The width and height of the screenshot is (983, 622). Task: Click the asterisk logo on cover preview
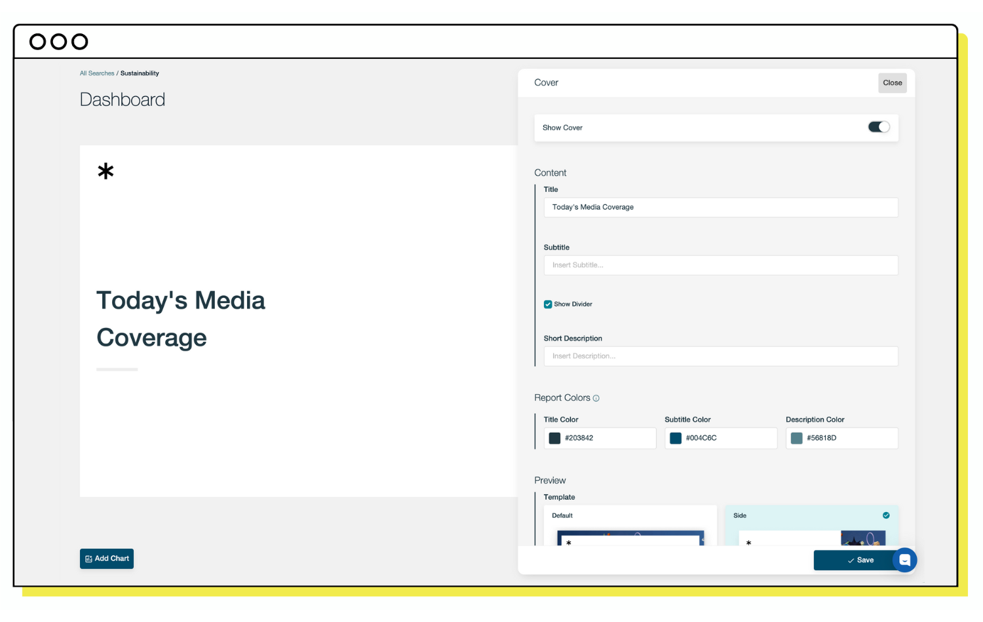click(x=106, y=172)
